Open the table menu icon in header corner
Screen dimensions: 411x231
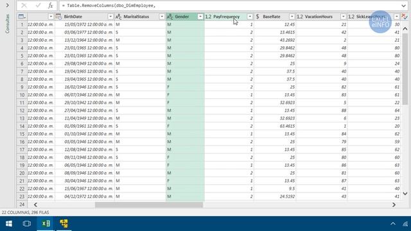(22, 17)
